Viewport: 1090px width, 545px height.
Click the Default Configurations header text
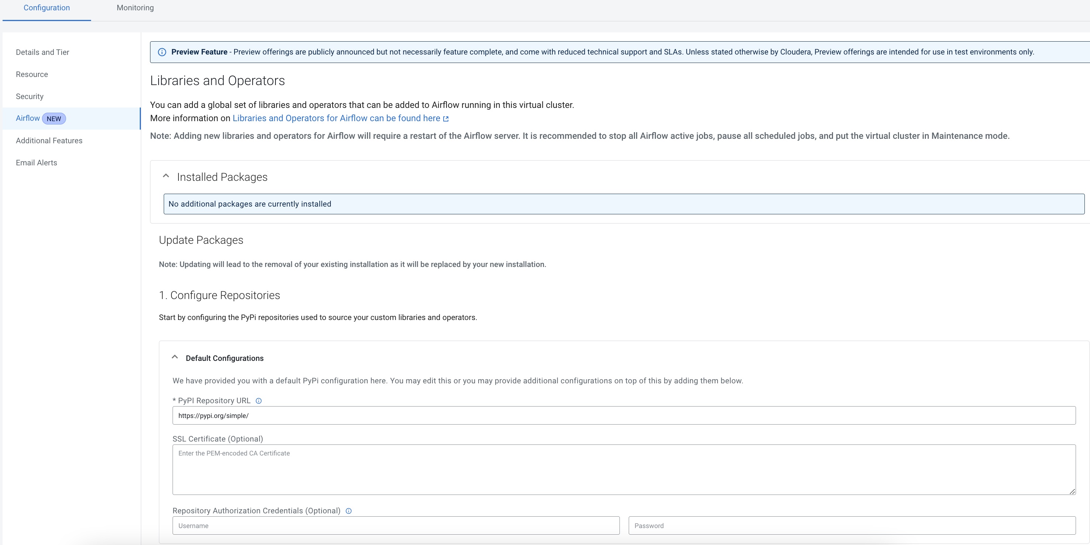click(224, 358)
